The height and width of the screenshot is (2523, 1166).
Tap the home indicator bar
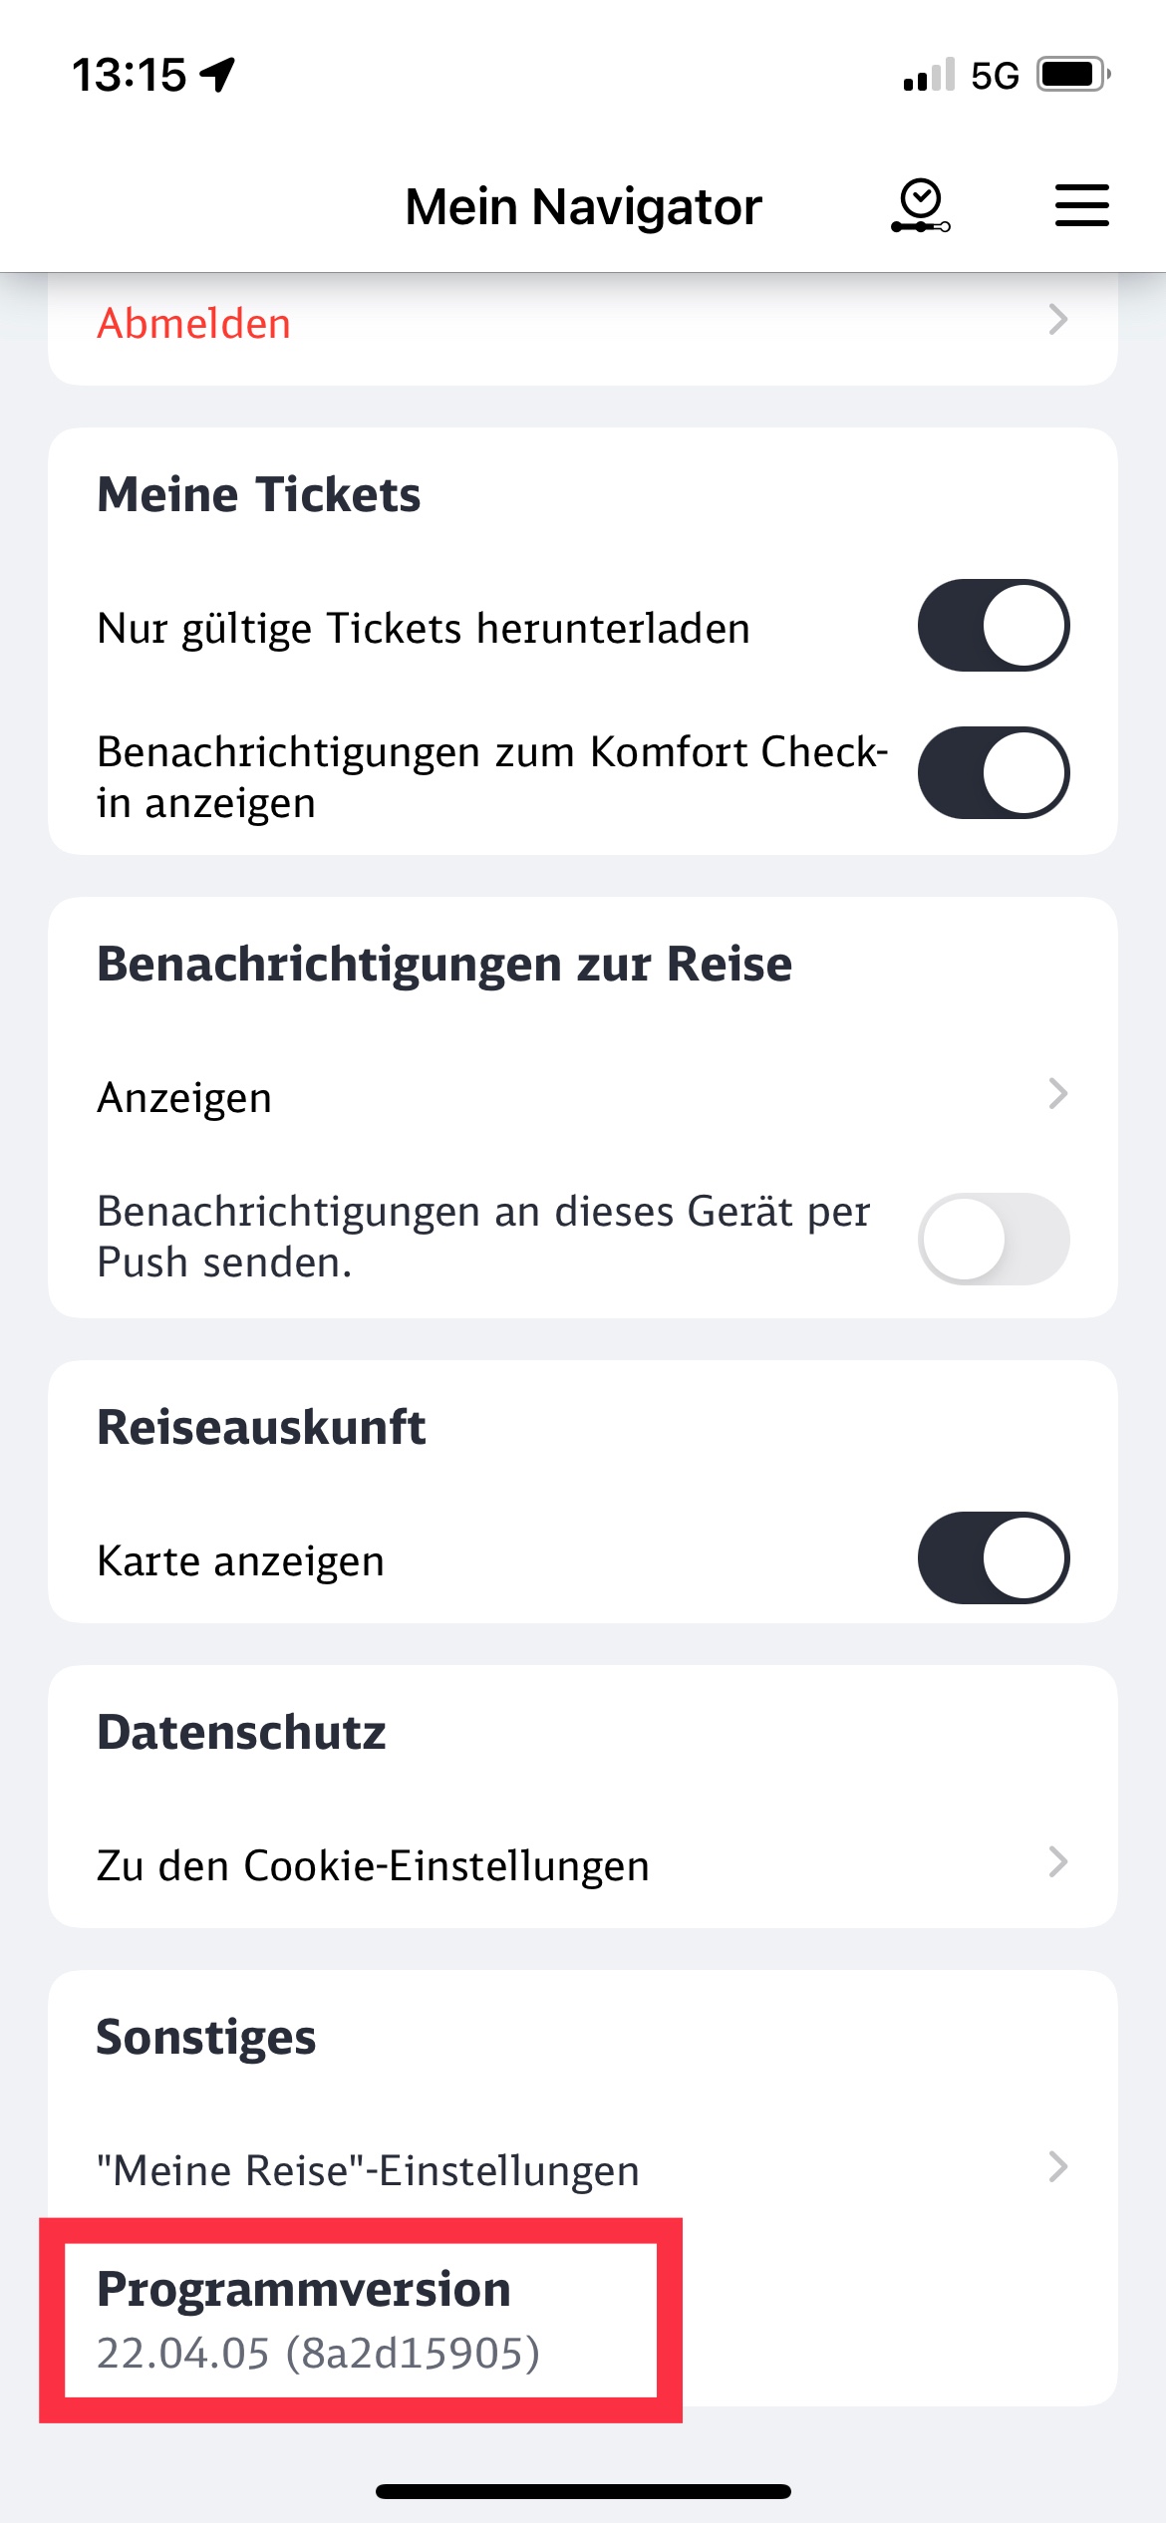click(583, 2491)
